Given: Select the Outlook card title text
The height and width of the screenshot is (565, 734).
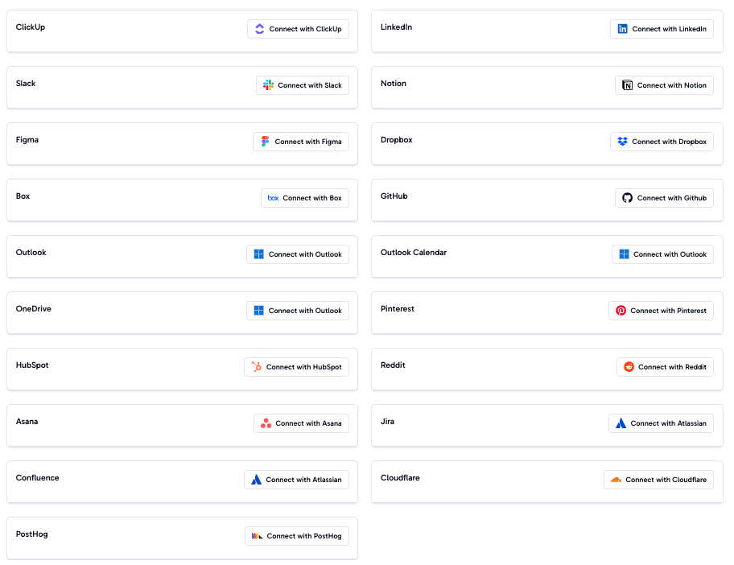Looking at the screenshot, I should pyautogui.click(x=31, y=253).
